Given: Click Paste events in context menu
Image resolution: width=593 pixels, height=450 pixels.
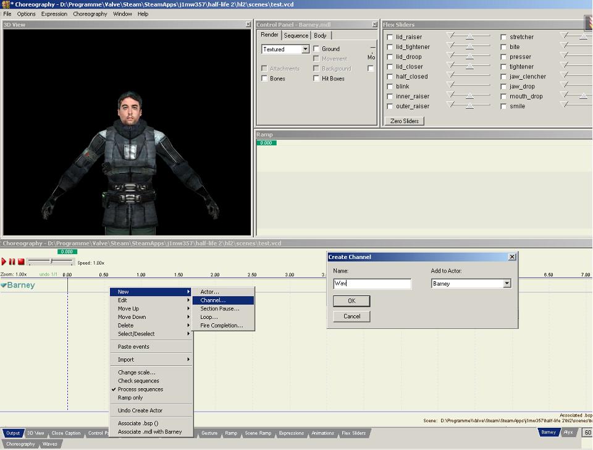Looking at the screenshot, I should point(151,346).
